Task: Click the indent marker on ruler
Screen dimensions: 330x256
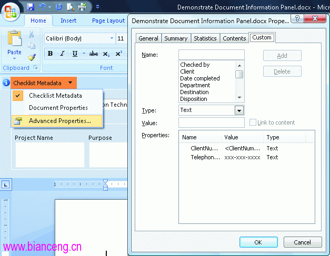Action: [105, 185]
